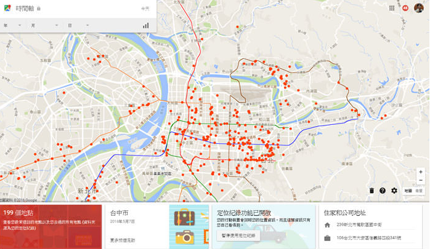Click the lock icon beside 時間軸
Viewport: 430px width, 249px height.
pyautogui.click(x=39, y=9)
